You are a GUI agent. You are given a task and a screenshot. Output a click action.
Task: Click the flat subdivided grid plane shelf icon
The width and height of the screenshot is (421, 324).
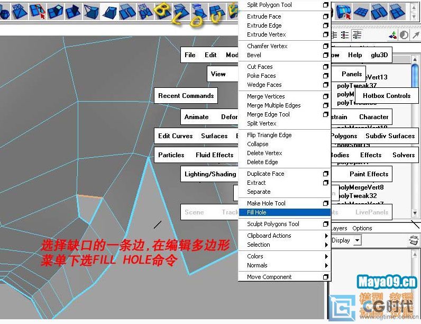[x=361, y=12]
